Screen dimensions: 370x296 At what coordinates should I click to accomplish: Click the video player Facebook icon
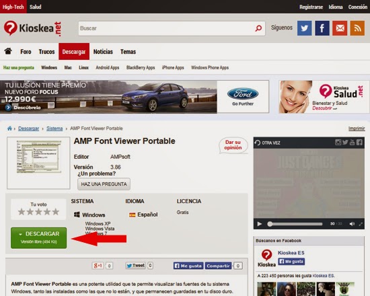(359, 142)
